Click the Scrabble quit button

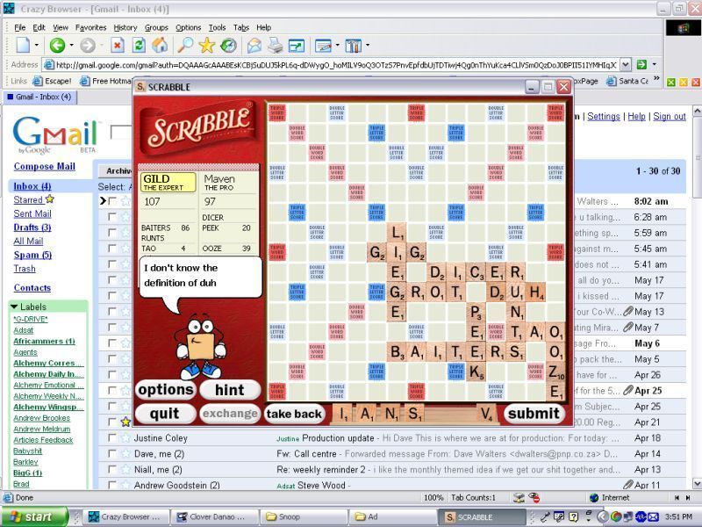(x=165, y=413)
